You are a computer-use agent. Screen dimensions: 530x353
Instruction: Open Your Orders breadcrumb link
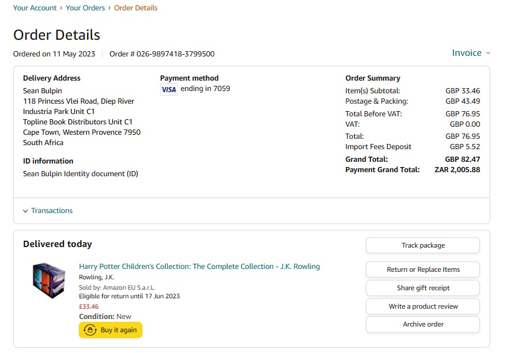[85, 7]
